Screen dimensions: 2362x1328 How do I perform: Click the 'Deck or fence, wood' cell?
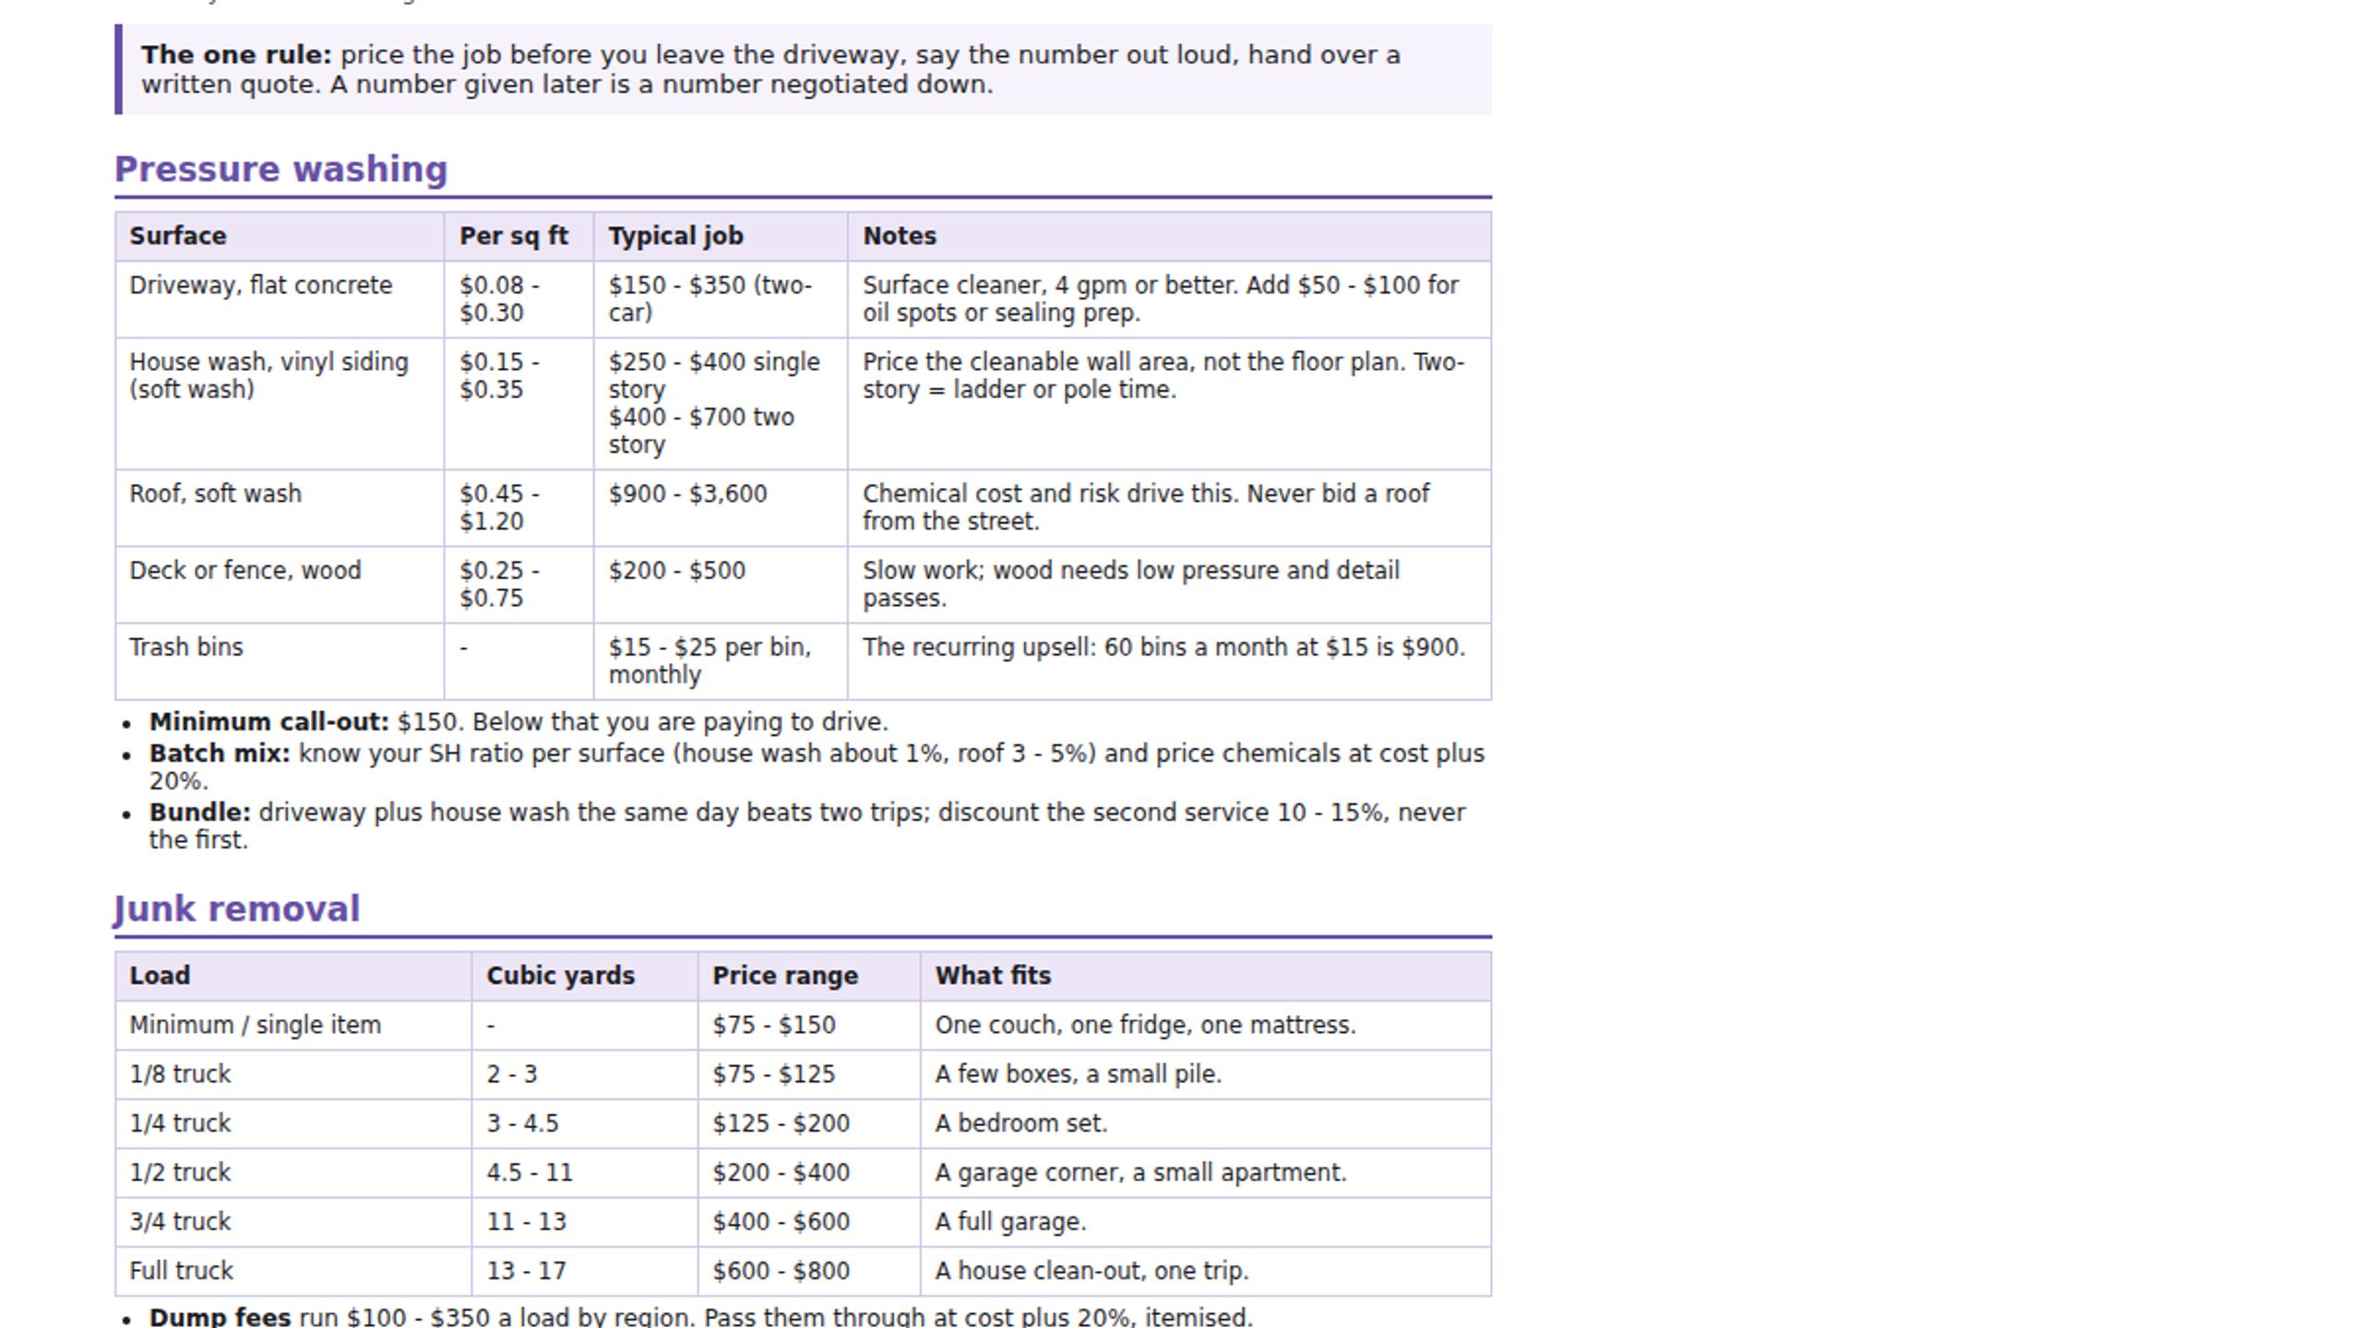(280, 585)
